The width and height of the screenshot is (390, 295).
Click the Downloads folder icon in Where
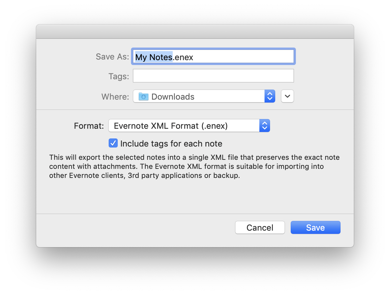(143, 96)
